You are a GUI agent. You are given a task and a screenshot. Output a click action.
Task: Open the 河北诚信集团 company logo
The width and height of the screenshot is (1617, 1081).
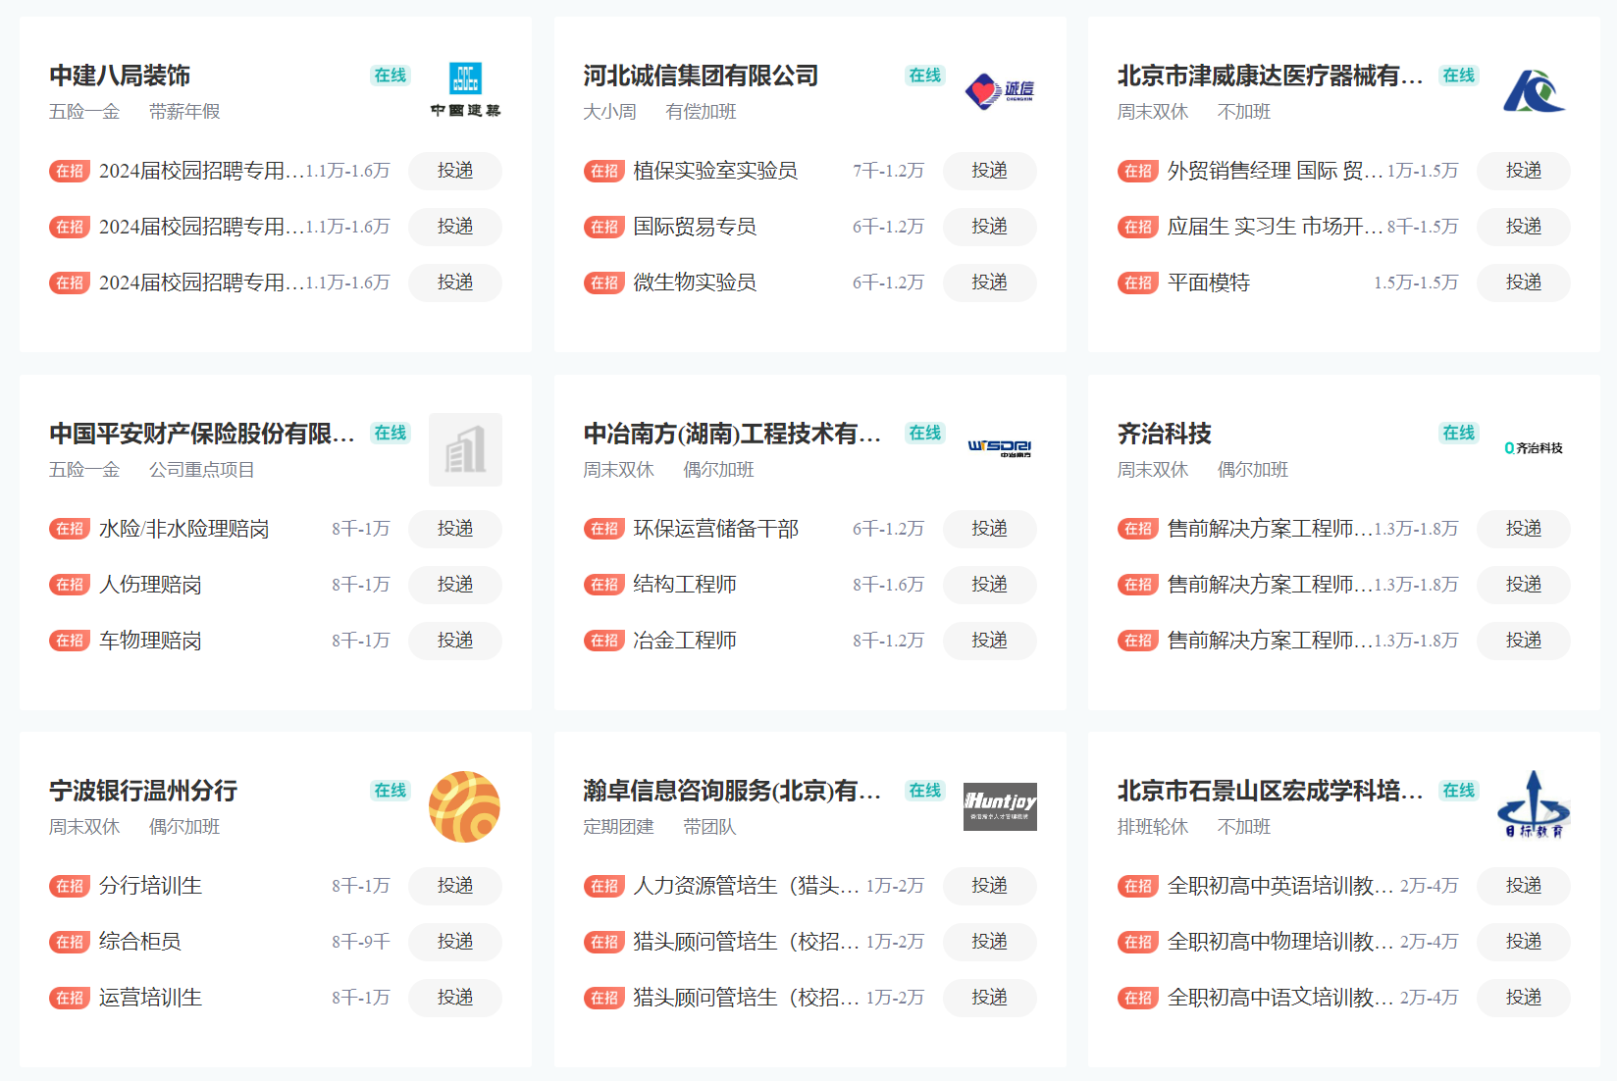1000,91
